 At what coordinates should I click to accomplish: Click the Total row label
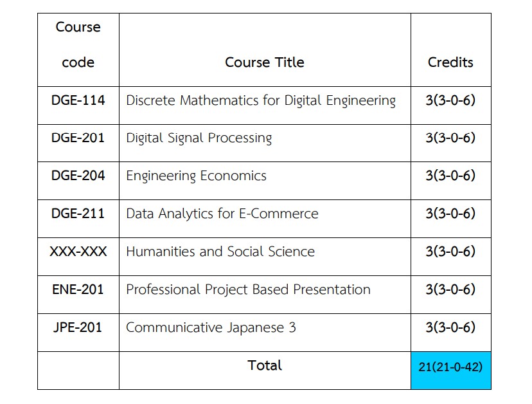(265, 365)
